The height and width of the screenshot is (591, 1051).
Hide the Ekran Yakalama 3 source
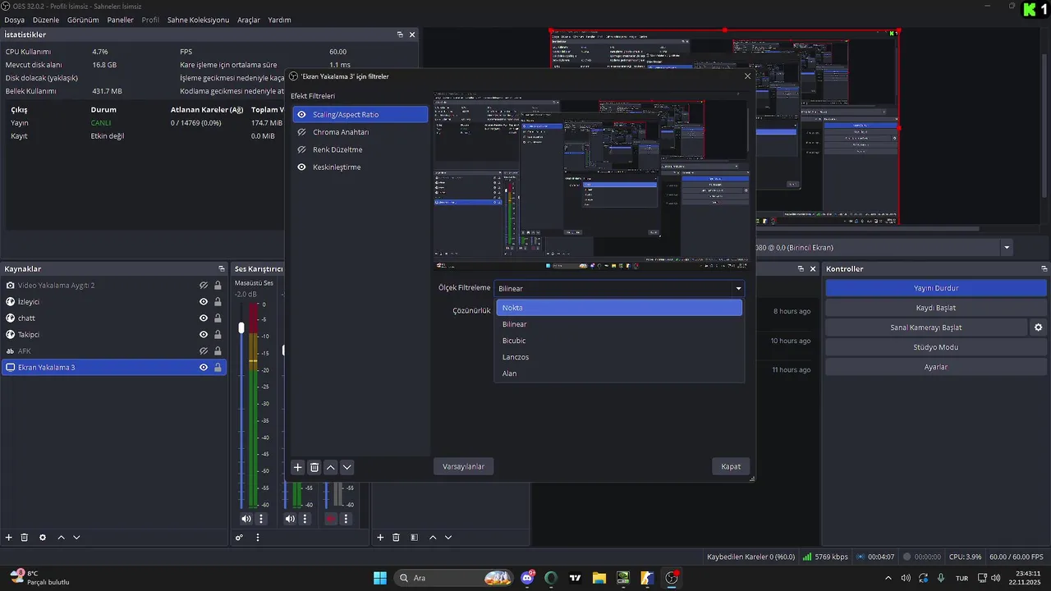(x=204, y=368)
